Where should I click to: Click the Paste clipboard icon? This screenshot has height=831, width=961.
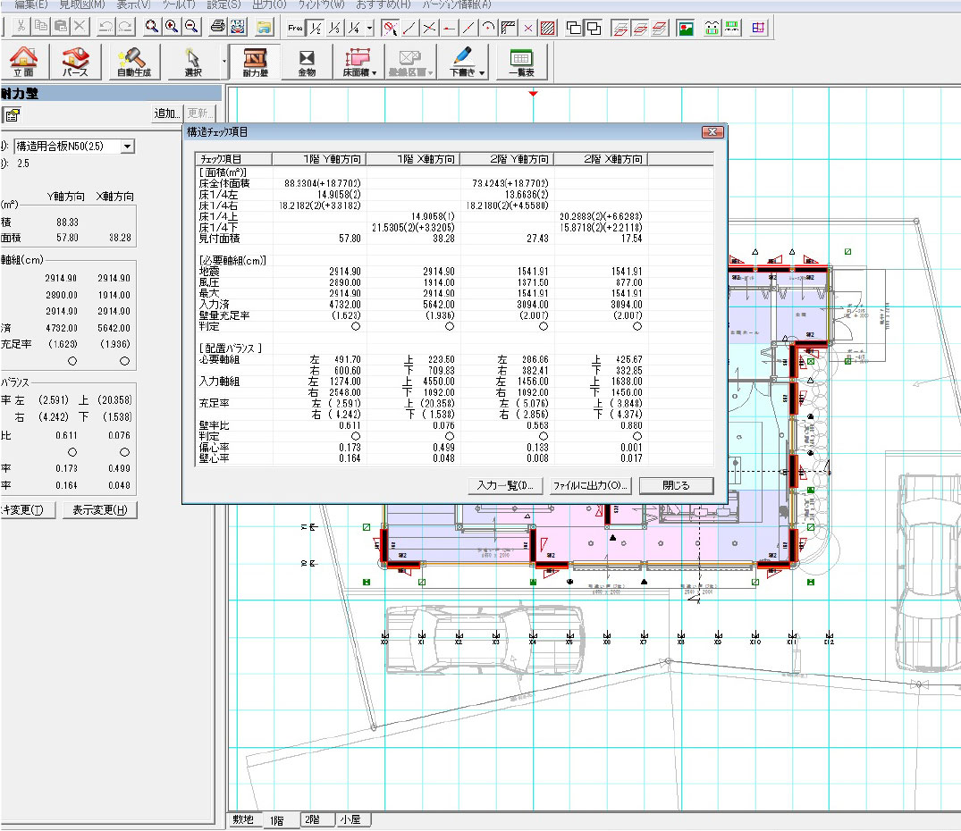[61, 26]
